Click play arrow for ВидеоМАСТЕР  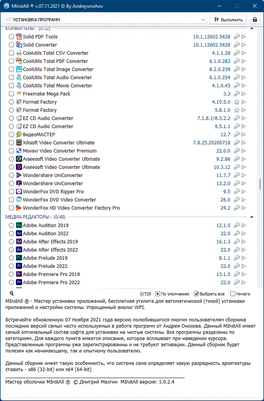(244, 135)
